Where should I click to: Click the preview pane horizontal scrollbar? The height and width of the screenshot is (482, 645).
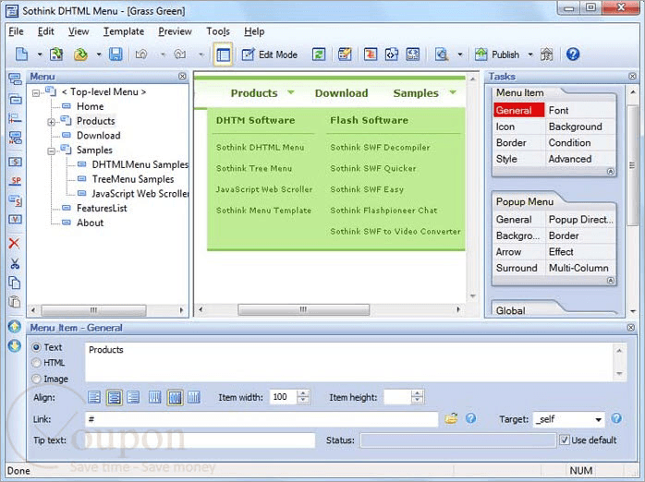[304, 309]
